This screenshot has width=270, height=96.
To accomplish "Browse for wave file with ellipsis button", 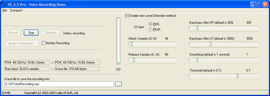I will click(x=119, y=84).
